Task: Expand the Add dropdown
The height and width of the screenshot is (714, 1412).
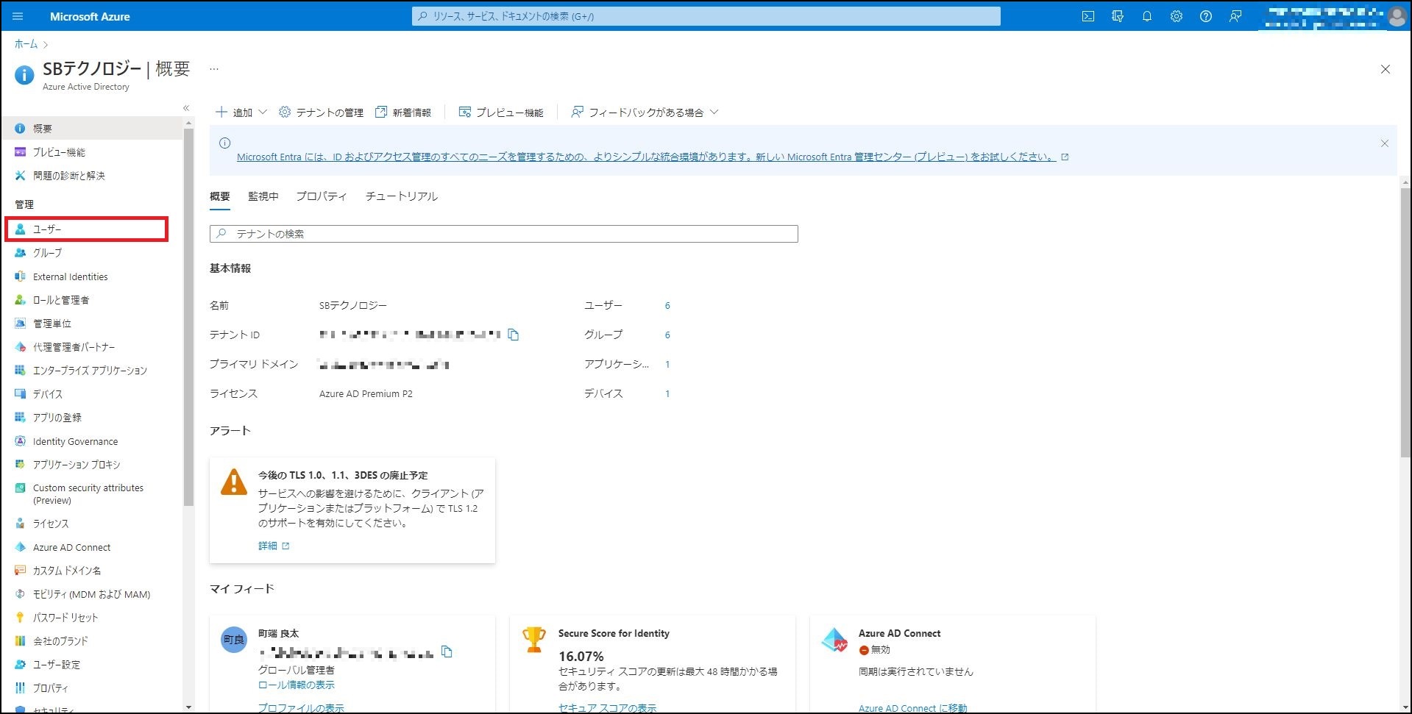Action: click(241, 113)
